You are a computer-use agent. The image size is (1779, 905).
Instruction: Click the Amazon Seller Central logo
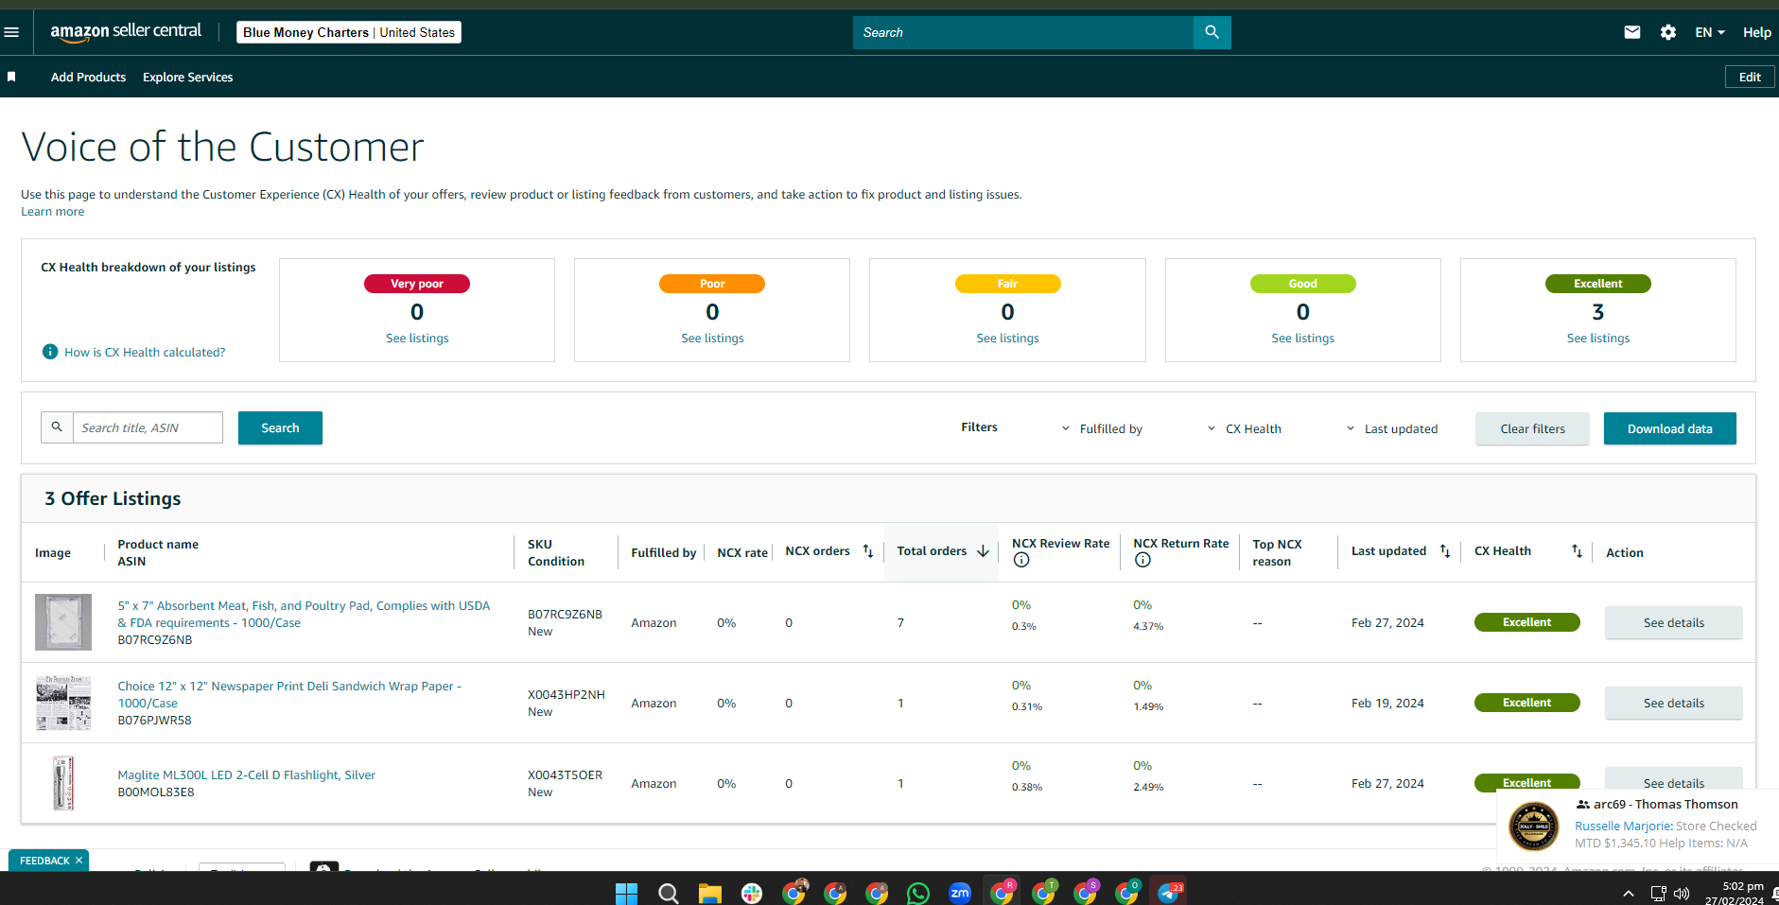click(x=126, y=31)
